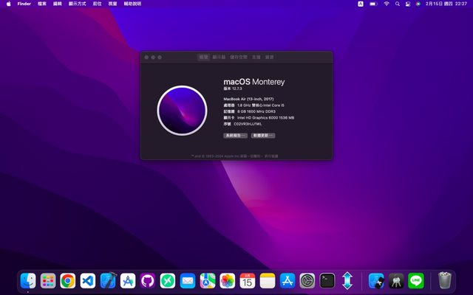This screenshot has width=473, height=295.
Task: Open Keychain Access keys icon
Action: coord(396,280)
